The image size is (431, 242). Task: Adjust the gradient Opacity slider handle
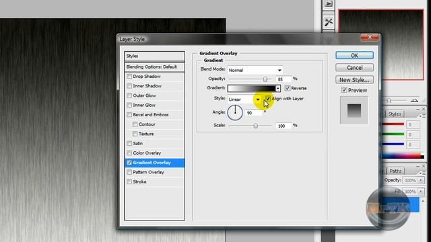(x=265, y=79)
